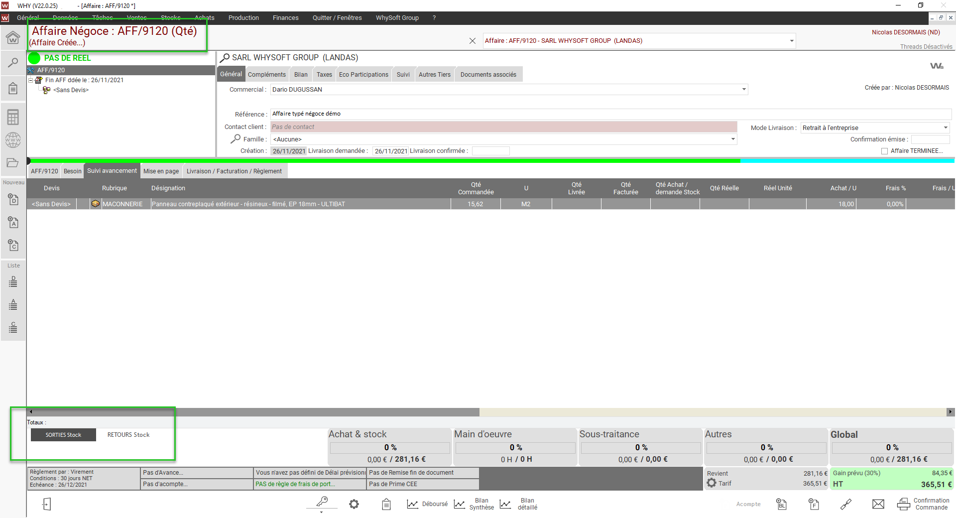Print Confirmation Commande
Screen dimensions: 956x518
pos(923,504)
